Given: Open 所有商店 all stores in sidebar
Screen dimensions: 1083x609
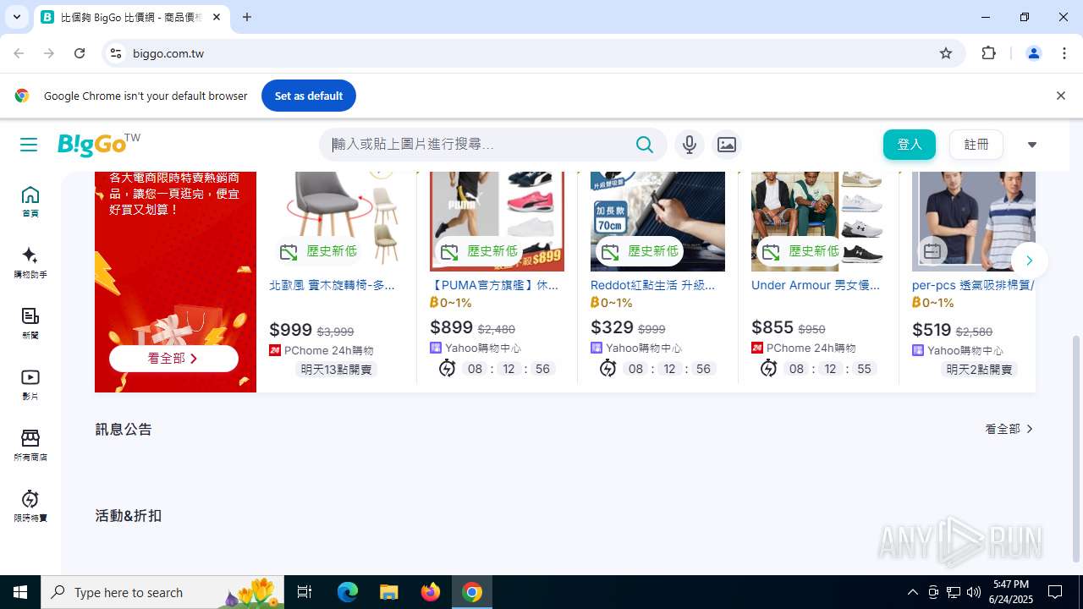Looking at the screenshot, I should click(30, 446).
